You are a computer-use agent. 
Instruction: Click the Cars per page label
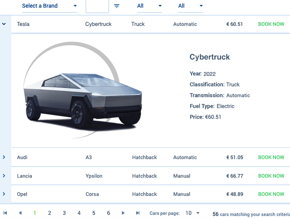(165, 213)
